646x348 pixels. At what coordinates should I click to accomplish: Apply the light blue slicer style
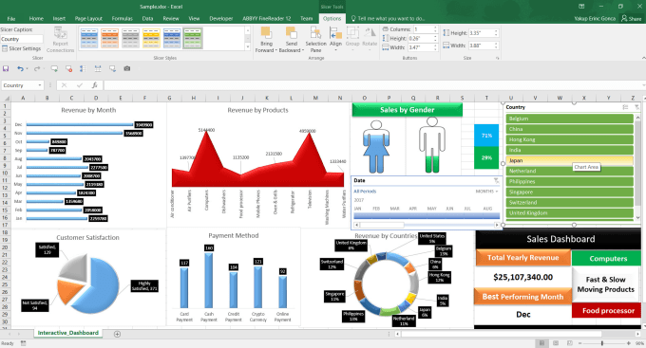[x=89, y=38]
